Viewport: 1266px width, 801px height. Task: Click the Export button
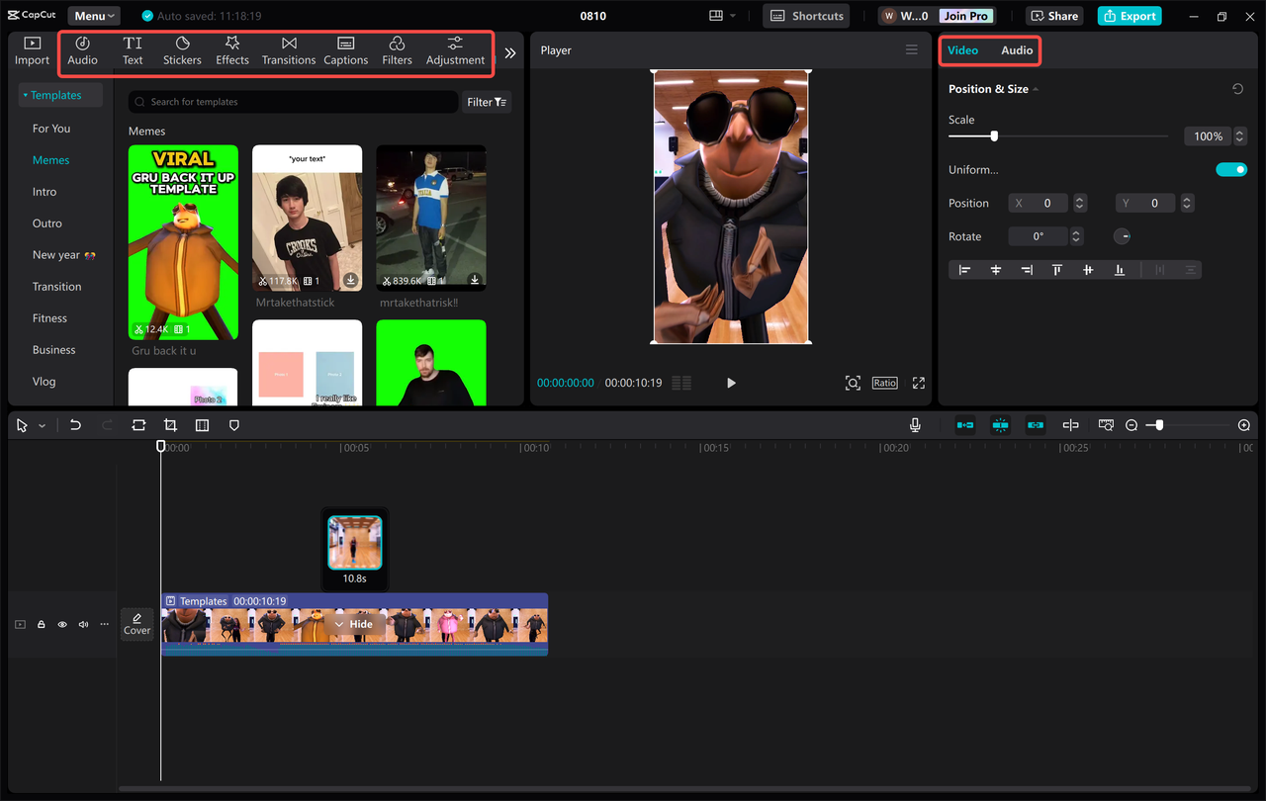pos(1129,16)
